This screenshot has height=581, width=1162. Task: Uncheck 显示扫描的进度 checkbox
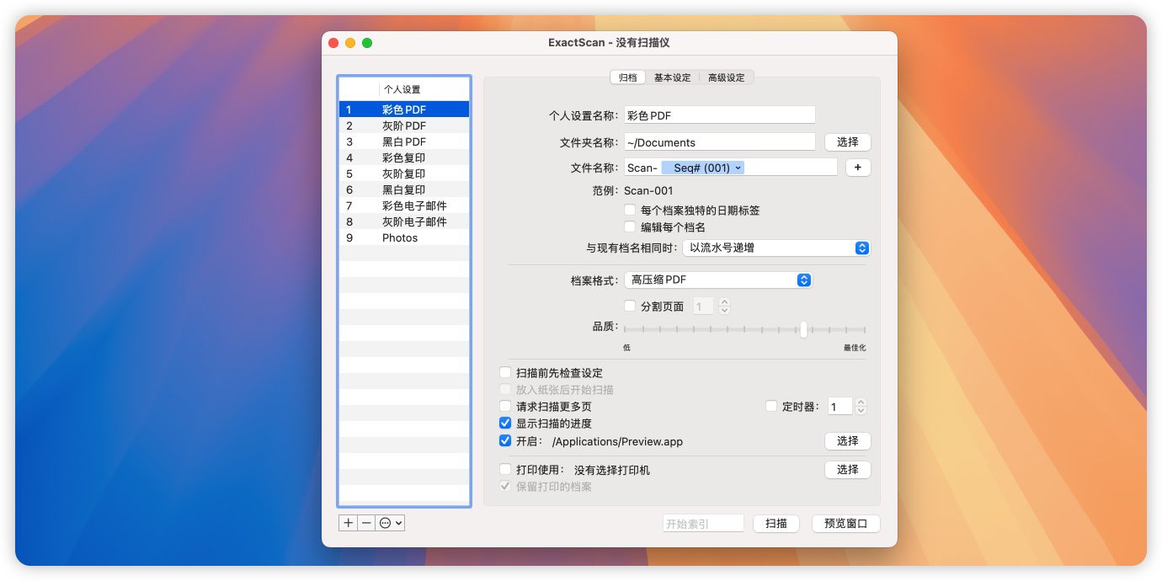[x=505, y=423]
